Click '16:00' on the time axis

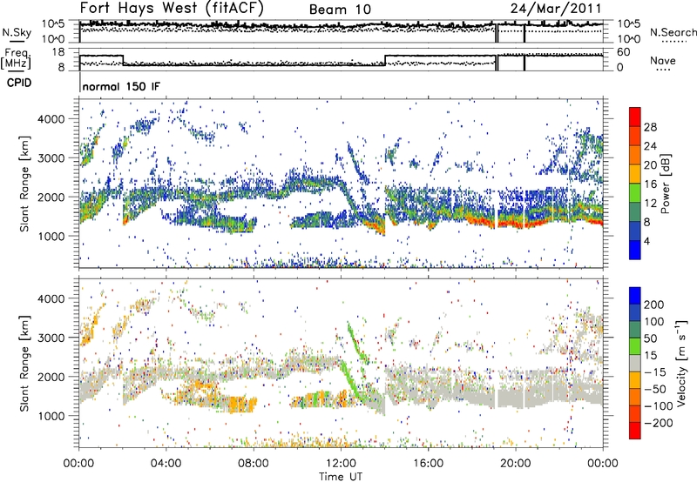click(428, 464)
